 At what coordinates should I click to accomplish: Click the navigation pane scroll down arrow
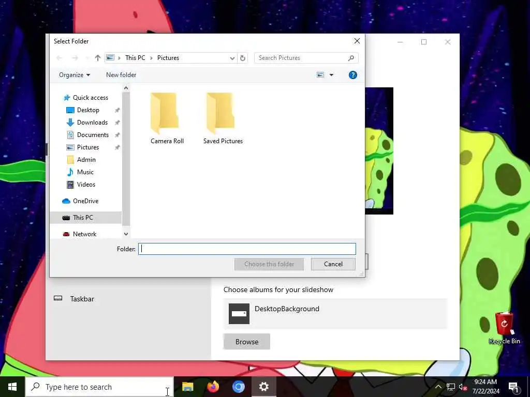126,234
